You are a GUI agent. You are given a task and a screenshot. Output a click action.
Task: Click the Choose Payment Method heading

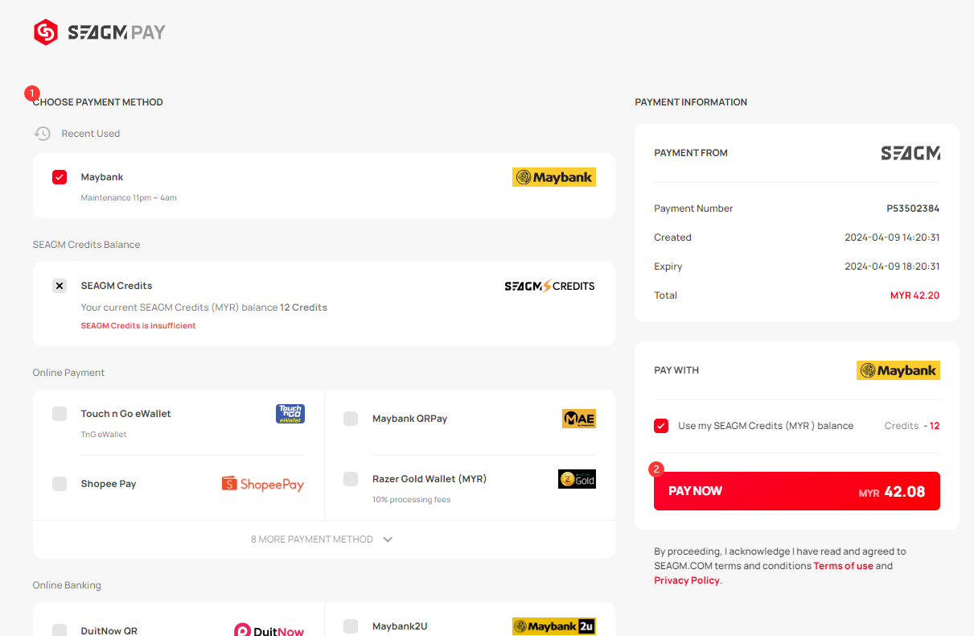point(98,102)
